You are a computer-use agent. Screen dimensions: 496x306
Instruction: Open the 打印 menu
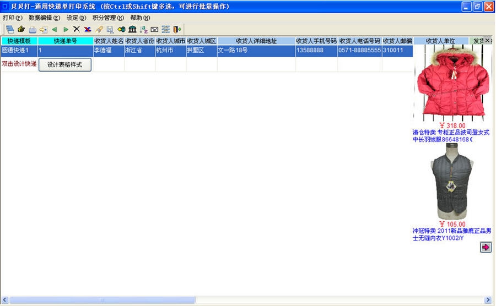click(12, 18)
